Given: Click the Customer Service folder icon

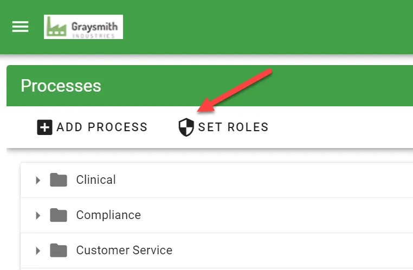Looking at the screenshot, I should (58, 250).
